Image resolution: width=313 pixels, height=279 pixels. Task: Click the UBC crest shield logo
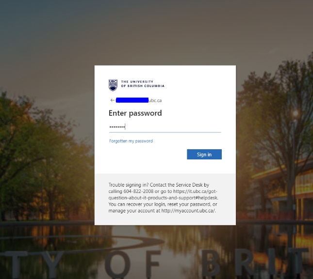(113, 85)
